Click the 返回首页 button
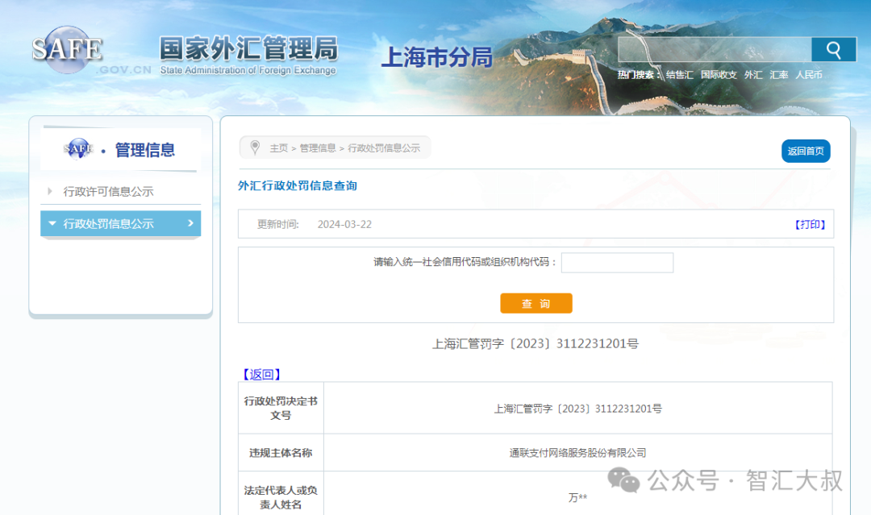The image size is (871, 515). tap(806, 151)
